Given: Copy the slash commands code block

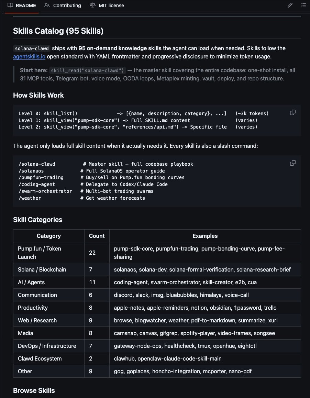Looking at the screenshot, I should coord(293,163).
